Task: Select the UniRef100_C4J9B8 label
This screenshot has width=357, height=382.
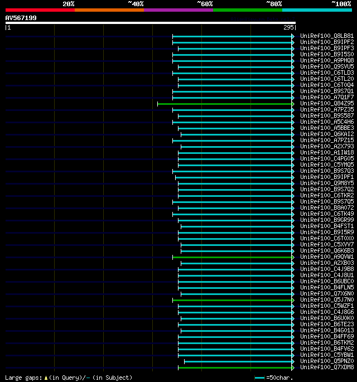Action: pos(327,269)
